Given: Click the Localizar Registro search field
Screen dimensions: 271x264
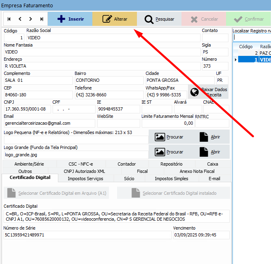Looking at the screenshot, I should tap(252, 37).
